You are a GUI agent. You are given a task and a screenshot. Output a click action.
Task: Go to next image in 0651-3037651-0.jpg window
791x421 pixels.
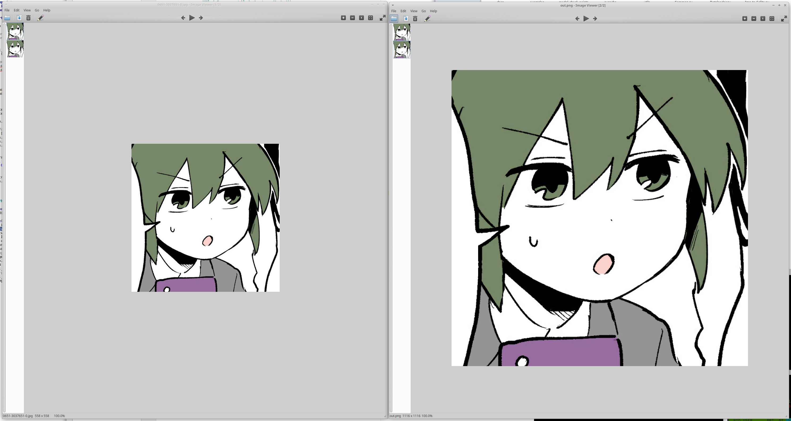(201, 18)
